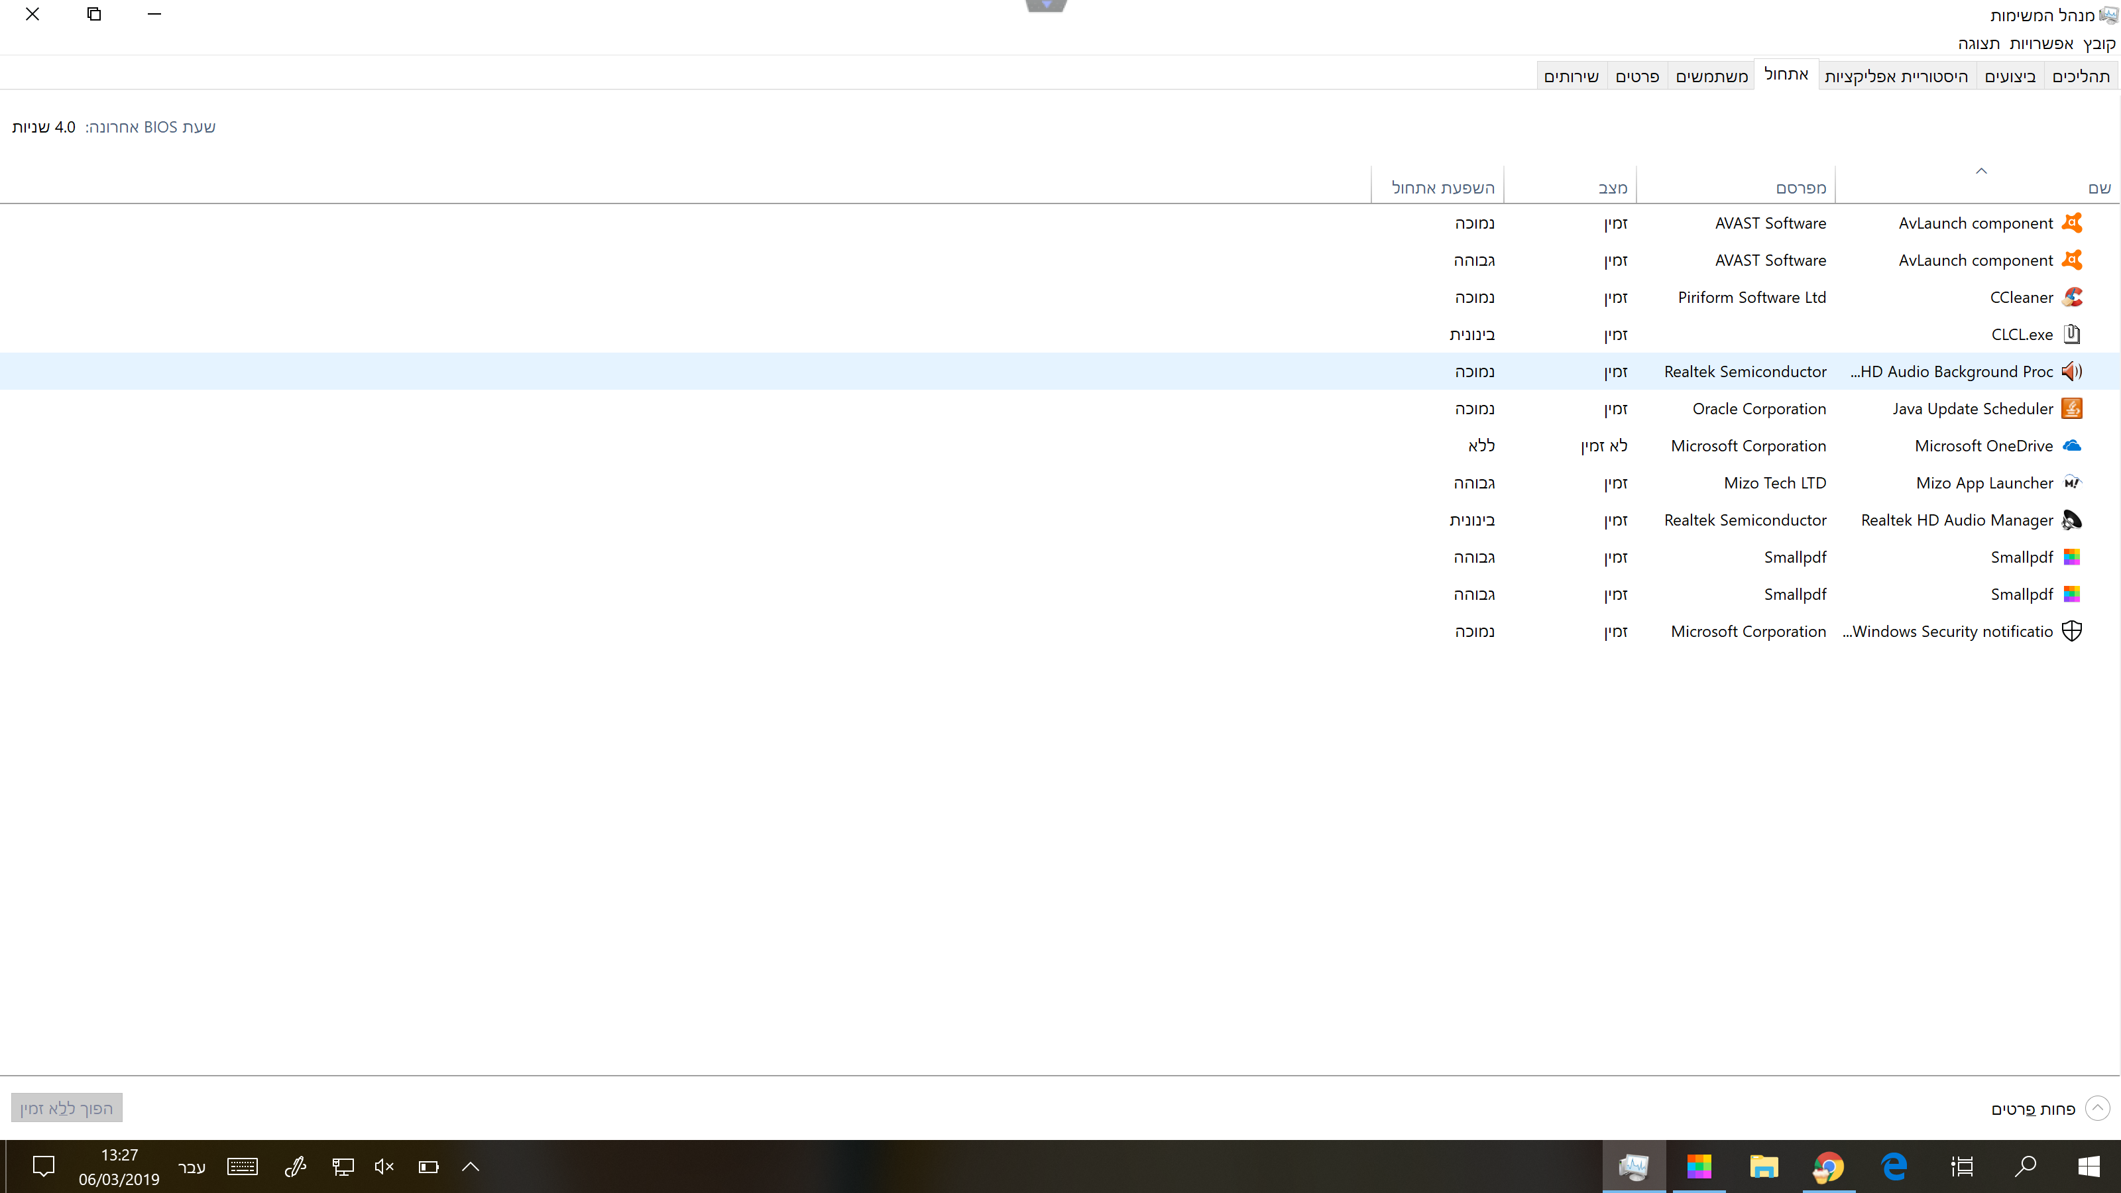Select the CLCL.exe name cell
Image resolution: width=2121 pixels, height=1193 pixels.
pyautogui.click(x=2022, y=335)
